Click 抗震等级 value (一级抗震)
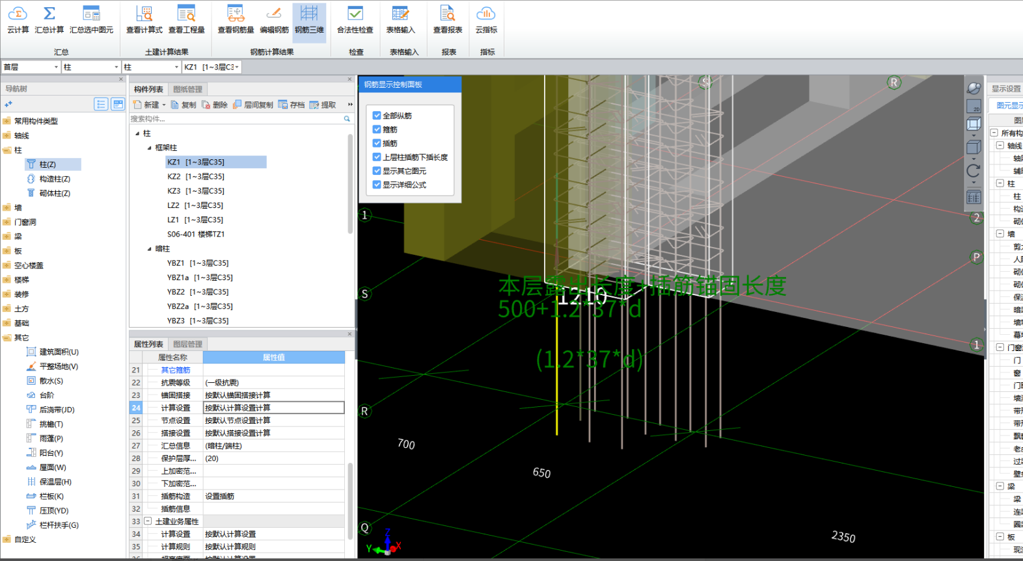This screenshot has height=561, width=1023. (x=273, y=383)
